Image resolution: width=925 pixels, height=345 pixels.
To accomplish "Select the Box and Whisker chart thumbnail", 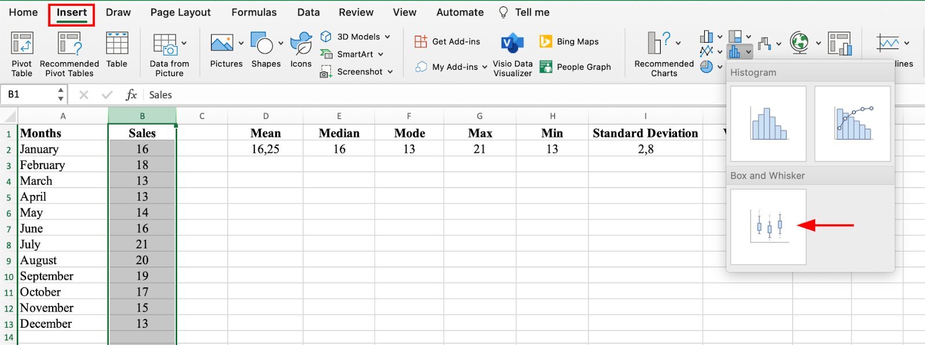I will click(x=768, y=227).
